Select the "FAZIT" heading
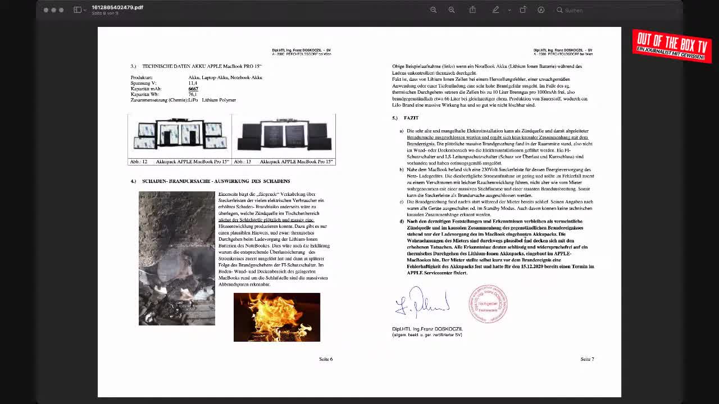Screen dimensions: 719x404 pos(411,118)
